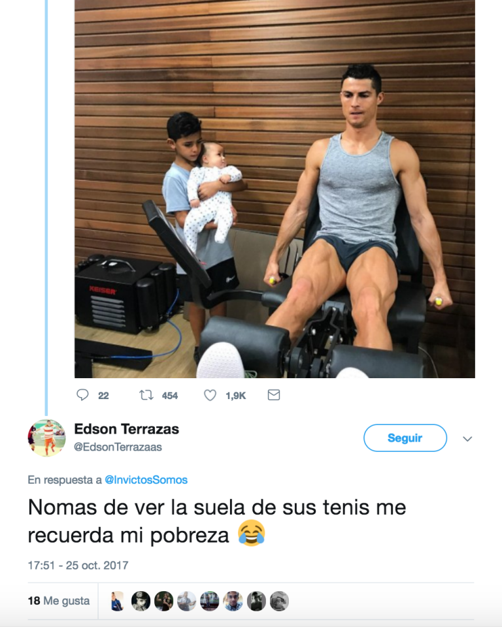Click the second liker avatar in the row

pyautogui.click(x=141, y=601)
